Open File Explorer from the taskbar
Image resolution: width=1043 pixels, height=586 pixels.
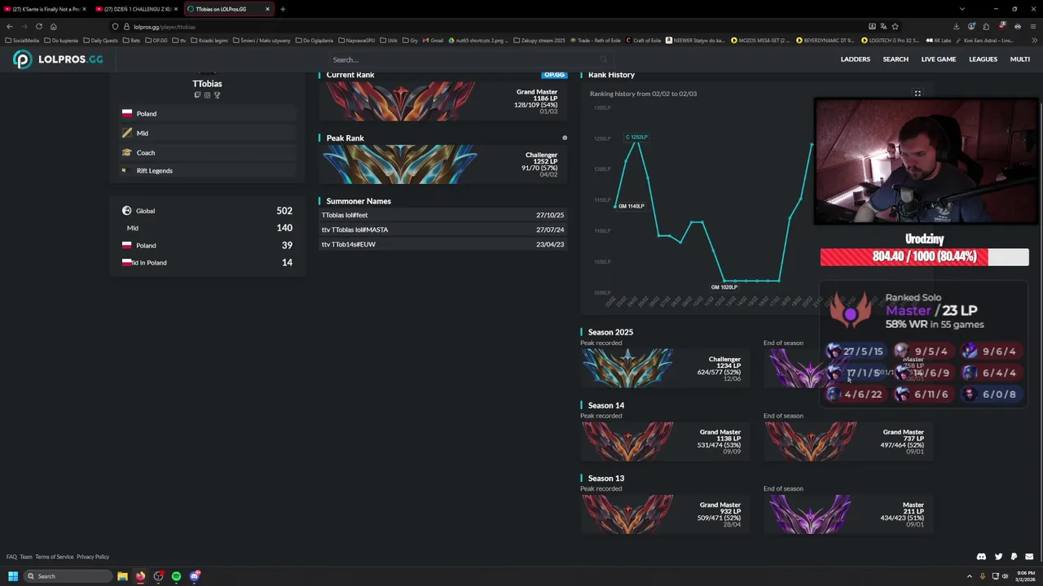tap(122, 576)
